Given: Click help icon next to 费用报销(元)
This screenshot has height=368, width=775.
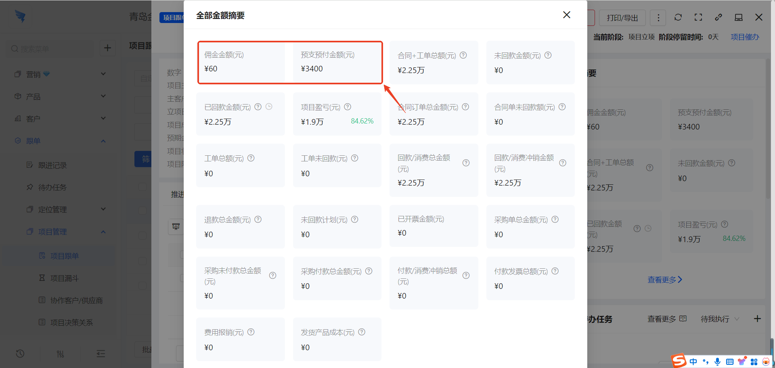Looking at the screenshot, I should click(251, 332).
